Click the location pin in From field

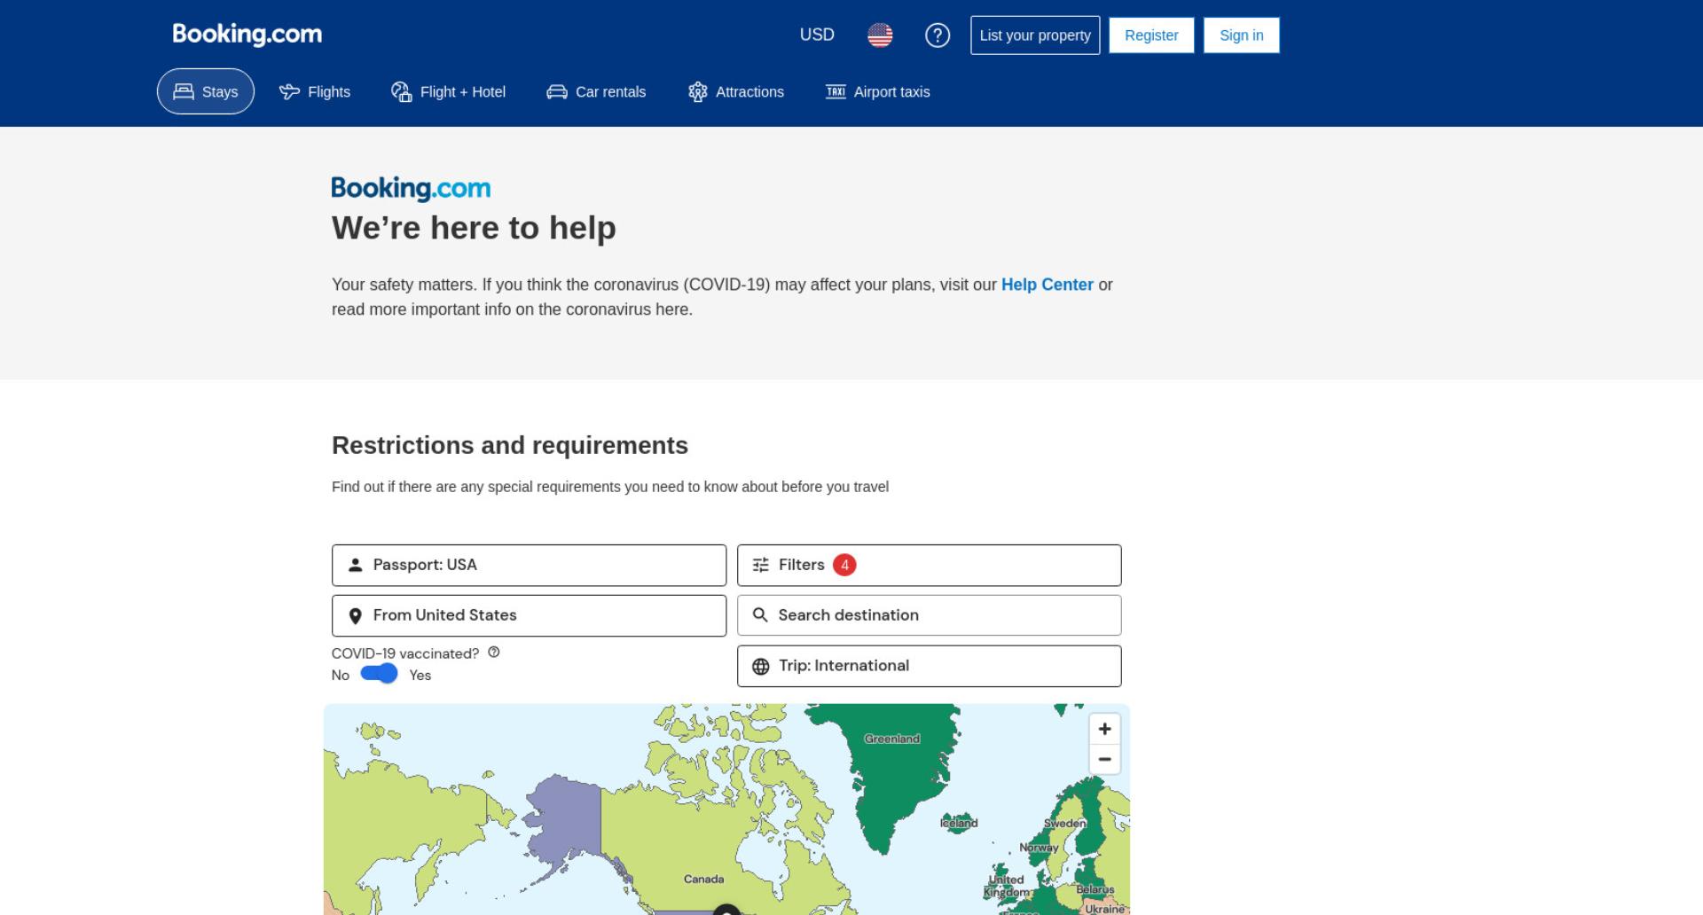click(356, 616)
